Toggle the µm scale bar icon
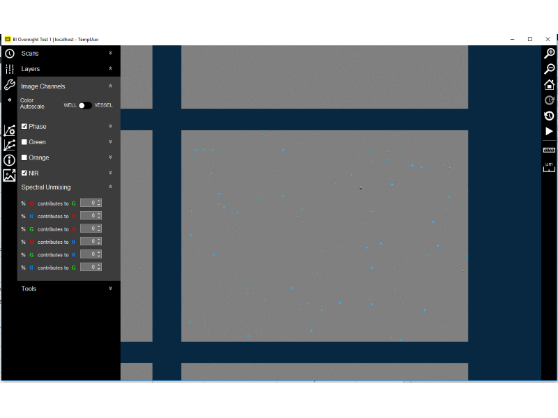The image size is (558, 418). pos(549,166)
